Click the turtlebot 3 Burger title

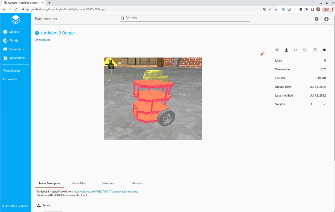point(58,33)
